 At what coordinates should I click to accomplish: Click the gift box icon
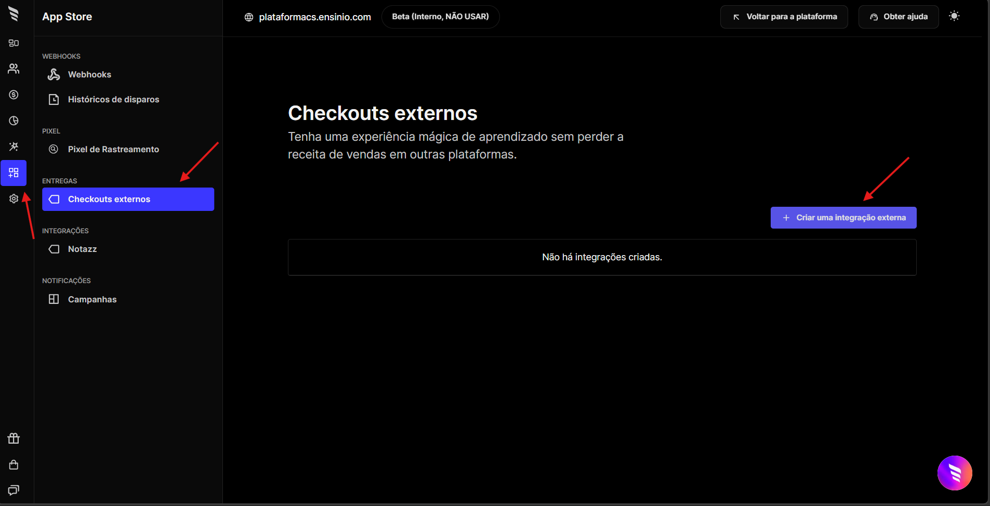click(14, 438)
